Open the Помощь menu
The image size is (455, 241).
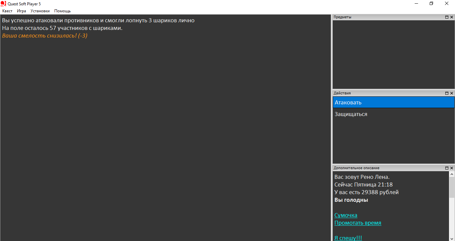pyautogui.click(x=62, y=11)
